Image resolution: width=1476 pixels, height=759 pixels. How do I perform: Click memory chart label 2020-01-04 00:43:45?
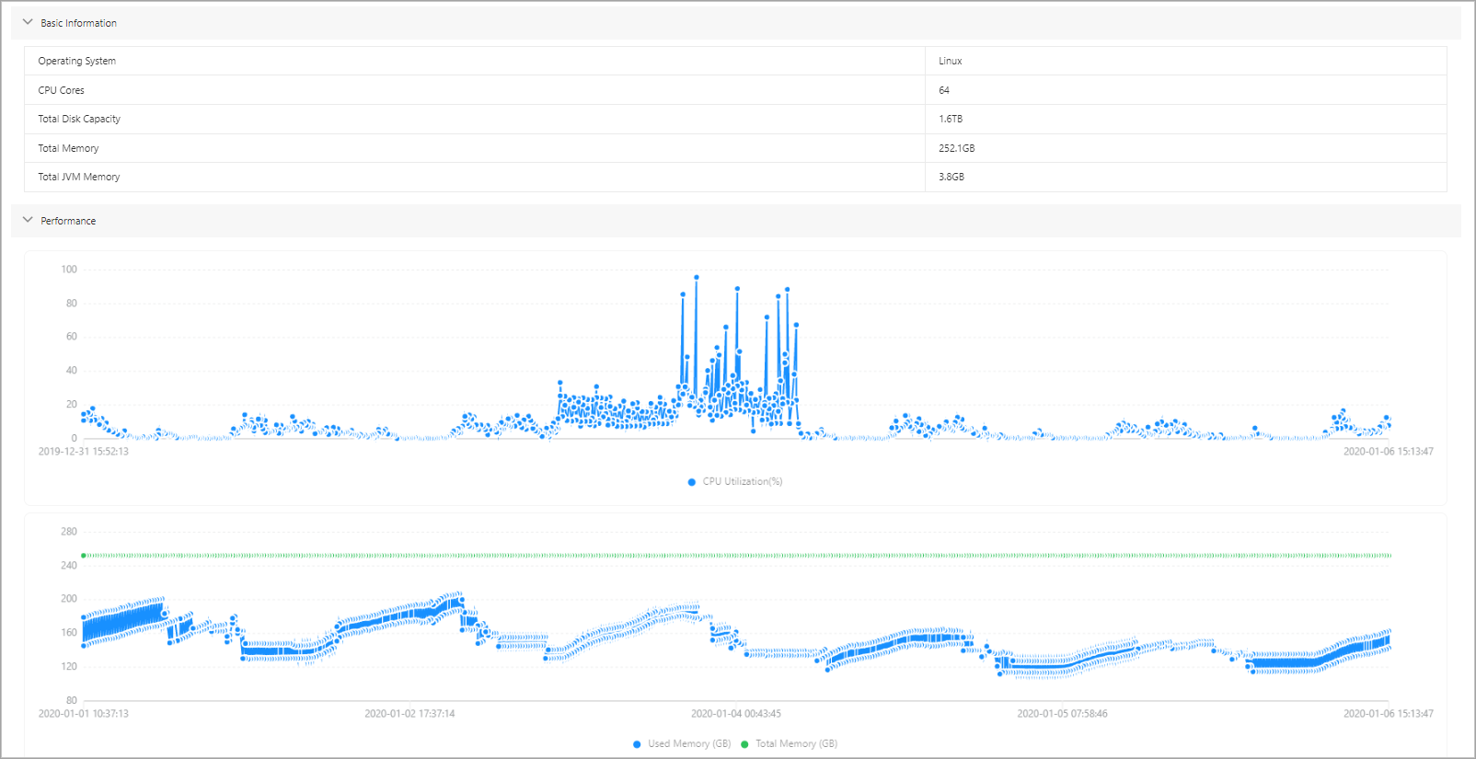tap(736, 714)
